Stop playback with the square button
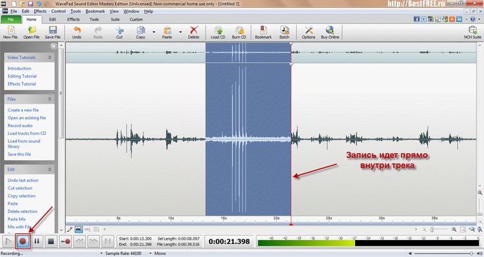 click(x=51, y=241)
